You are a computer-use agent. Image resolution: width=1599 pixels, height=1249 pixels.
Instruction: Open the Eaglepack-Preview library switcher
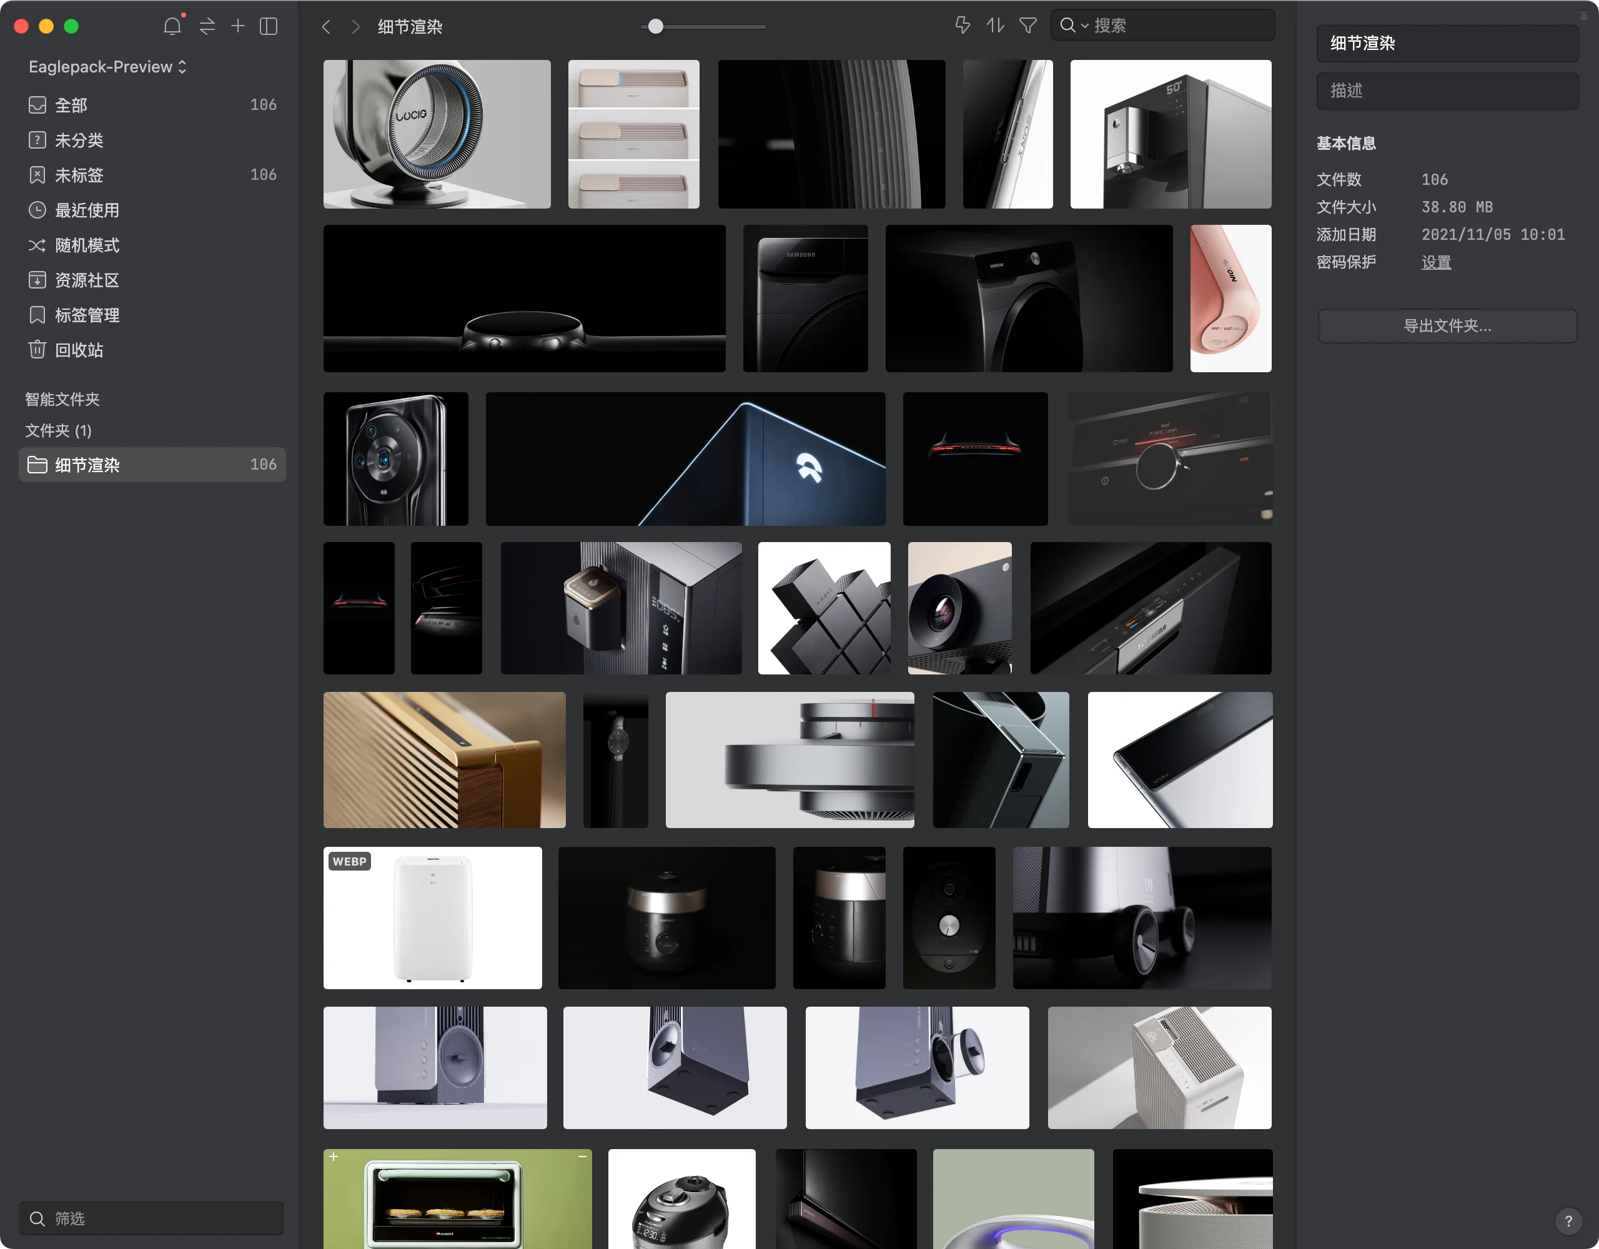(x=107, y=67)
